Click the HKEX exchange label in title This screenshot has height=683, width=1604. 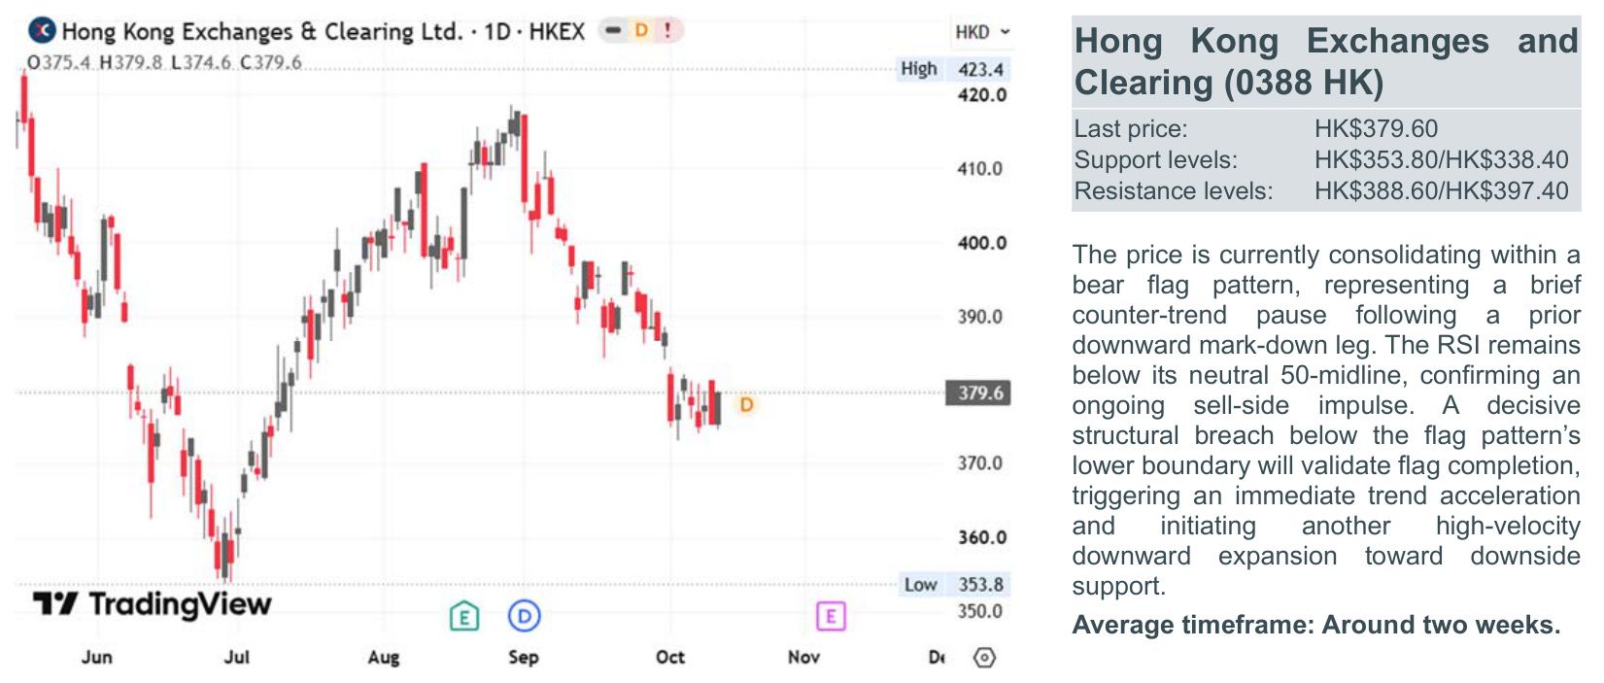(557, 32)
